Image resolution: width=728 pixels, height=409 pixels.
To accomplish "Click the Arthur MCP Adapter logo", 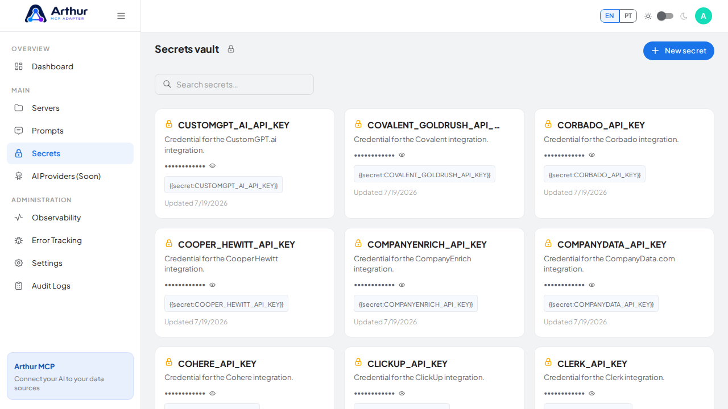I will click(x=56, y=14).
